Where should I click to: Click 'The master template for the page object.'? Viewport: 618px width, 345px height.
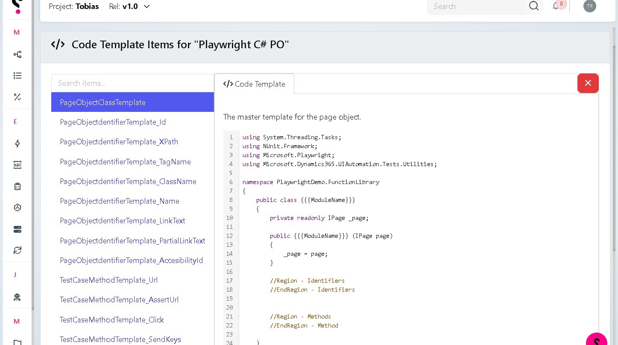point(292,117)
